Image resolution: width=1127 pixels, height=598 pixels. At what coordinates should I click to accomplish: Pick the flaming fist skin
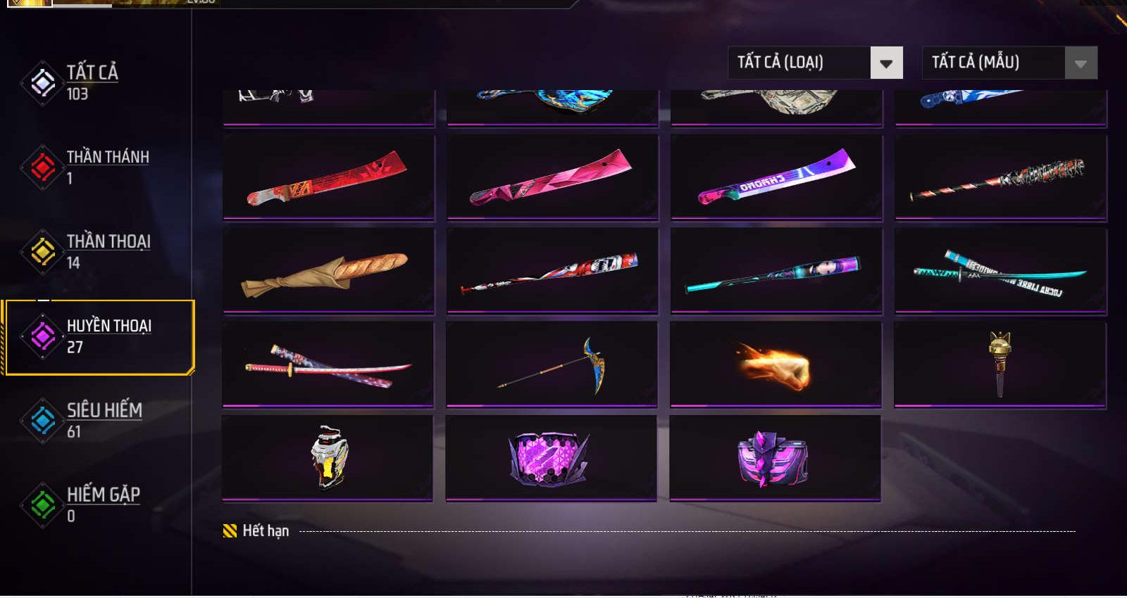point(776,364)
